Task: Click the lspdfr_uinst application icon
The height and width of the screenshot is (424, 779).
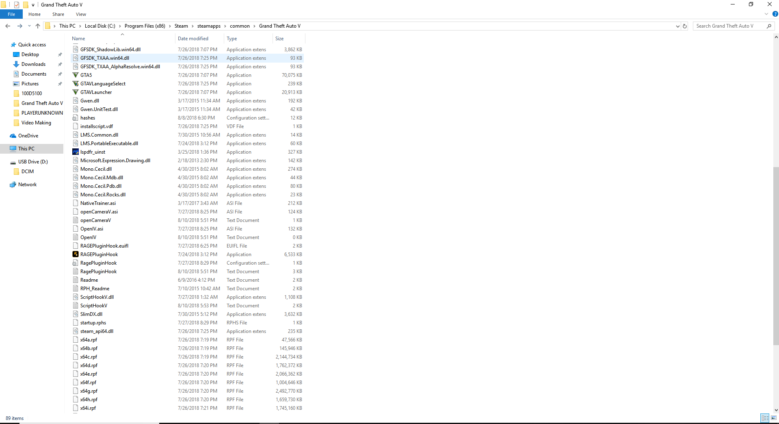Action: (x=76, y=152)
